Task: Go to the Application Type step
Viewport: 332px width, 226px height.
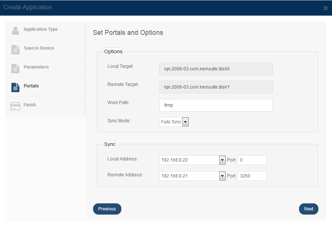Action: (x=40, y=29)
